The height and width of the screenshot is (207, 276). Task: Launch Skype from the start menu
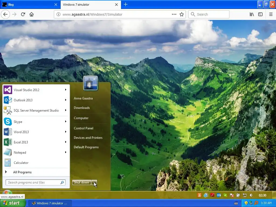(36, 122)
